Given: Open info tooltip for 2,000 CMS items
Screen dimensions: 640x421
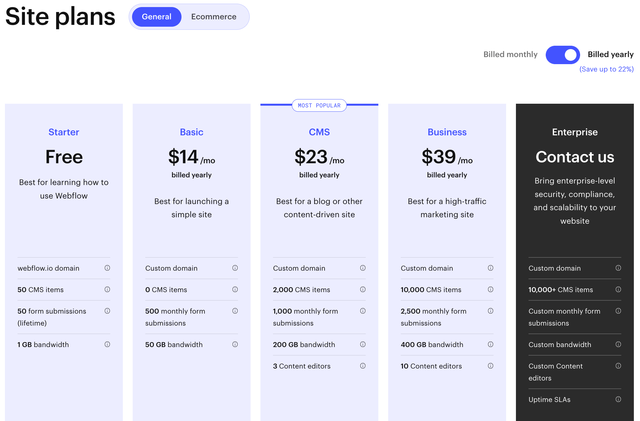Looking at the screenshot, I should point(363,289).
